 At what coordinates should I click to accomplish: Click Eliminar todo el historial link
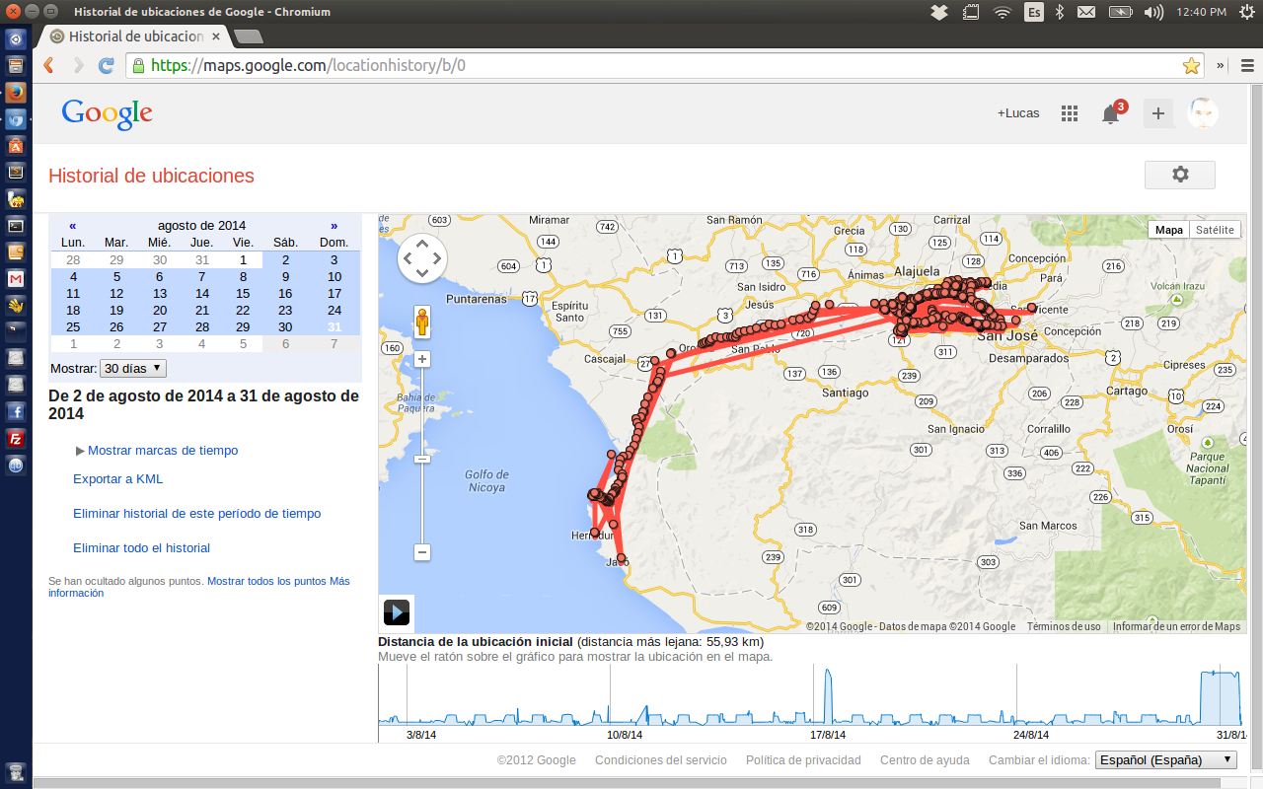coord(141,547)
